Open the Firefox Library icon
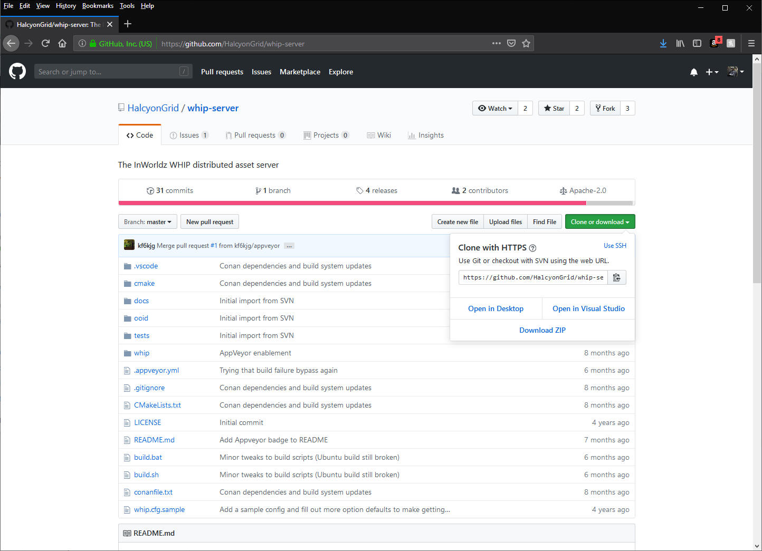The image size is (762, 551). tap(680, 43)
